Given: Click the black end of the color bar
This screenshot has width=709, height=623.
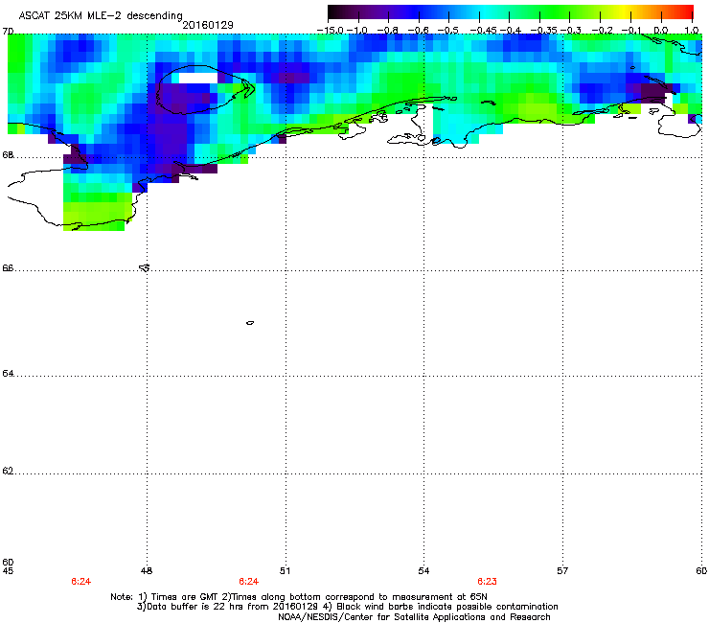Looking at the screenshot, I should click(333, 12).
